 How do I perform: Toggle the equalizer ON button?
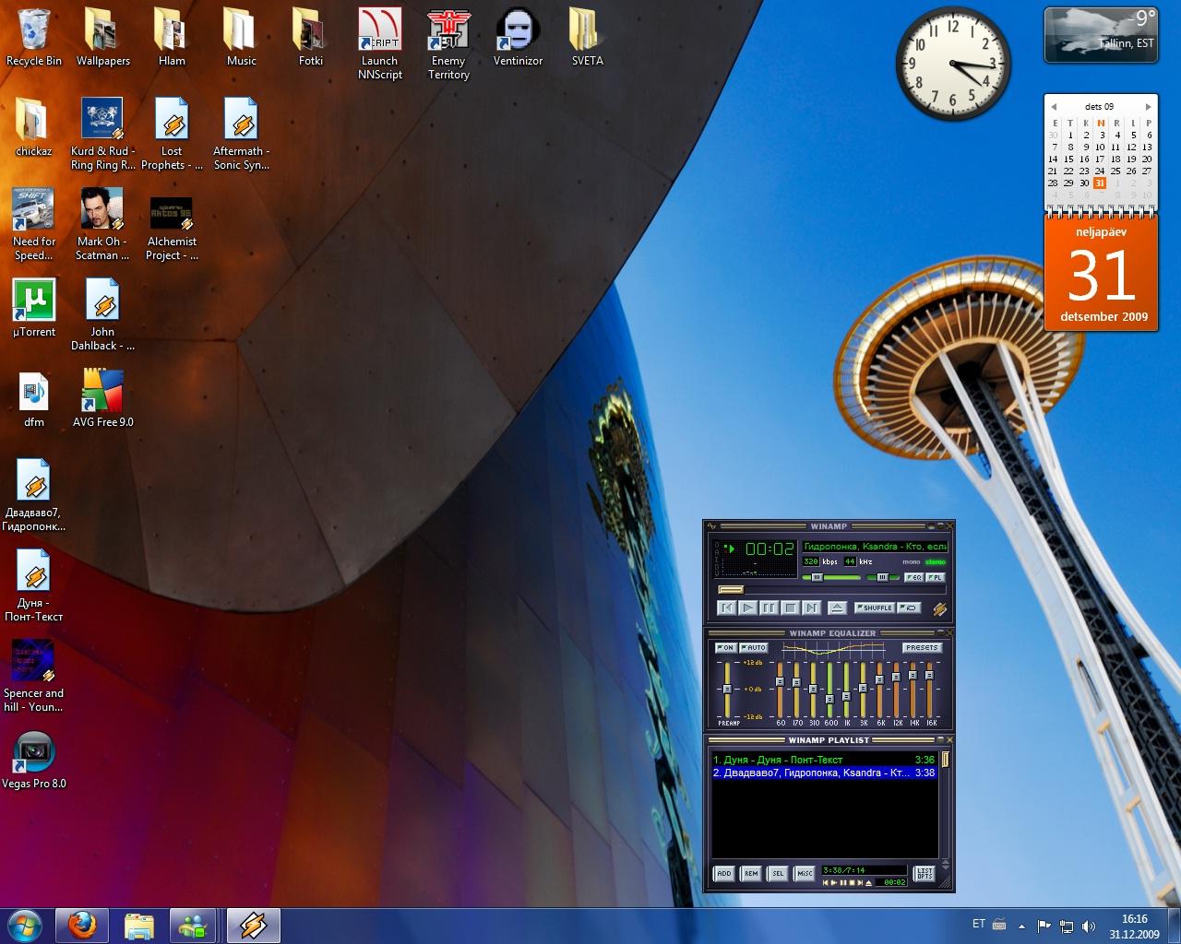click(726, 648)
